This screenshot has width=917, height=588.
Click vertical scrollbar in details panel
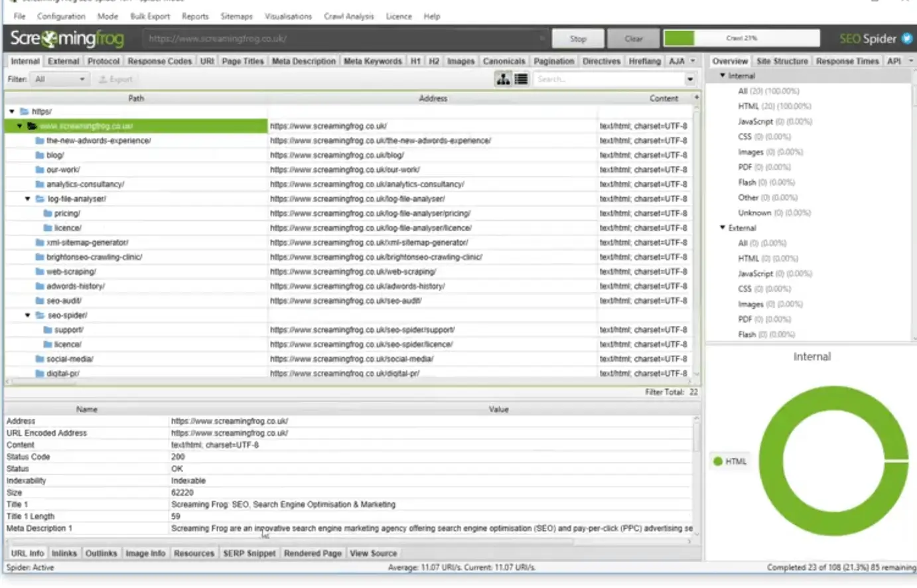[696, 438]
